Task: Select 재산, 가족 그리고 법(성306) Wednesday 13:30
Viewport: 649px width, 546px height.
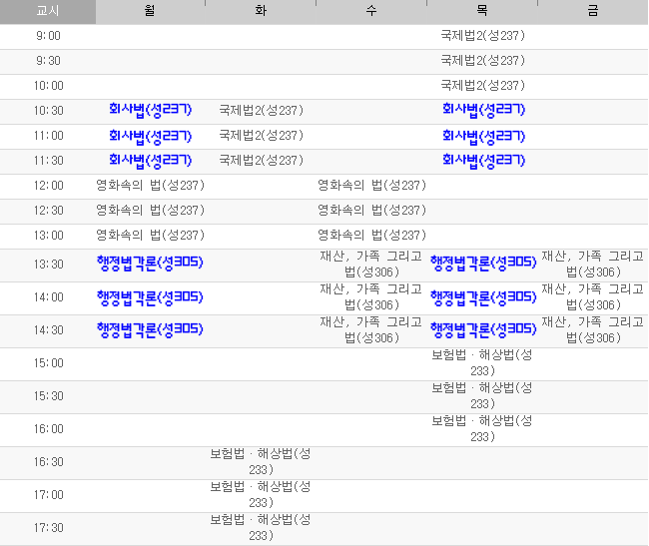Action: [x=371, y=264]
